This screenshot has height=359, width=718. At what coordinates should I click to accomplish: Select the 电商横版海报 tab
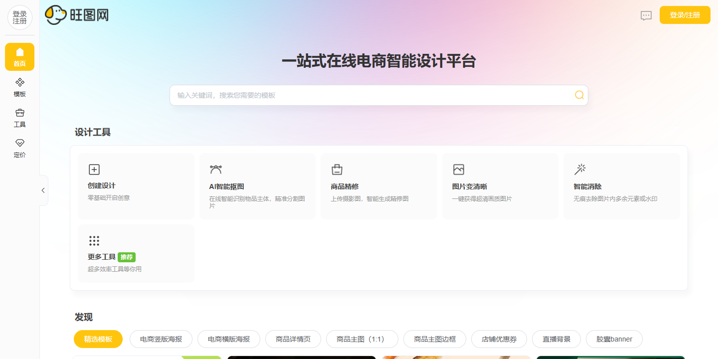point(229,339)
